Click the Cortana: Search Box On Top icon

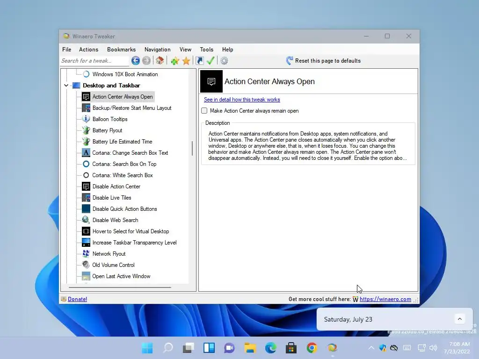(x=86, y=164)
